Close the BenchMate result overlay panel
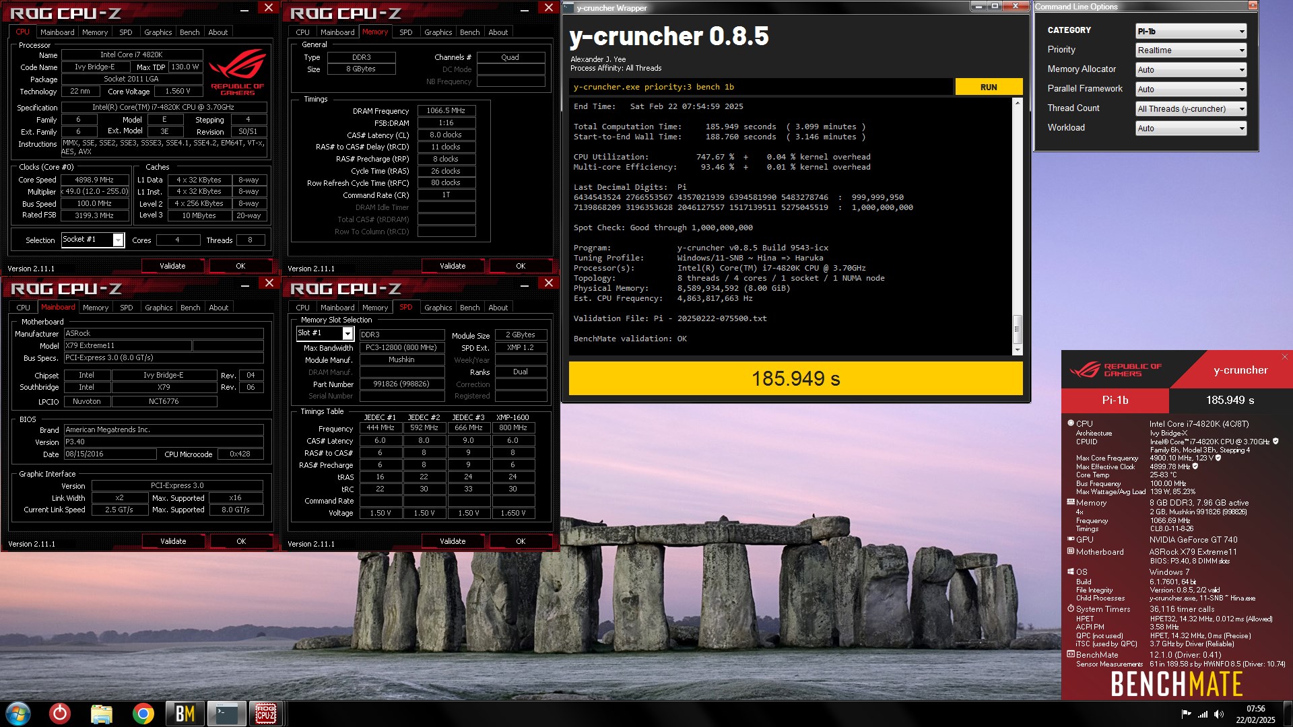Screen dimensions: 1293x727 1284,357
